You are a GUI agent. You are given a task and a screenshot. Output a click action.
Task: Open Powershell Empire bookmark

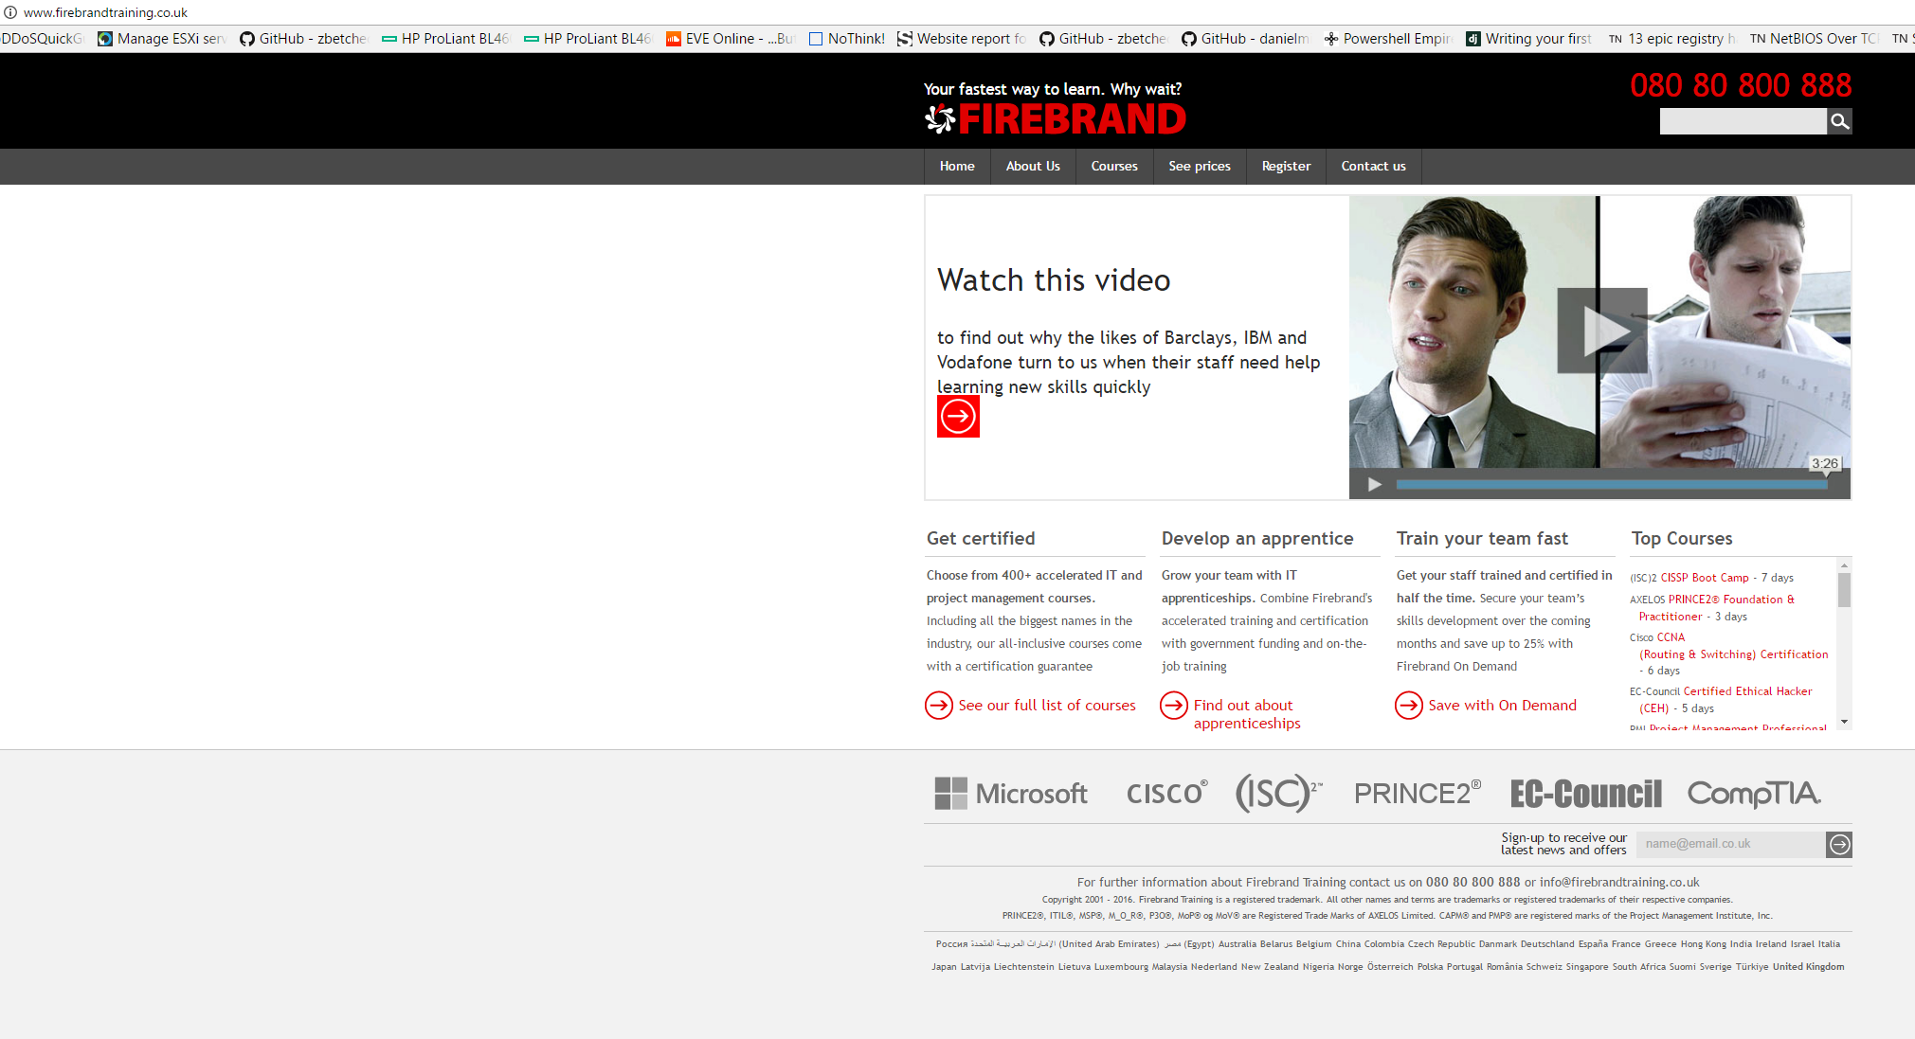click(x=1387, y=39)
